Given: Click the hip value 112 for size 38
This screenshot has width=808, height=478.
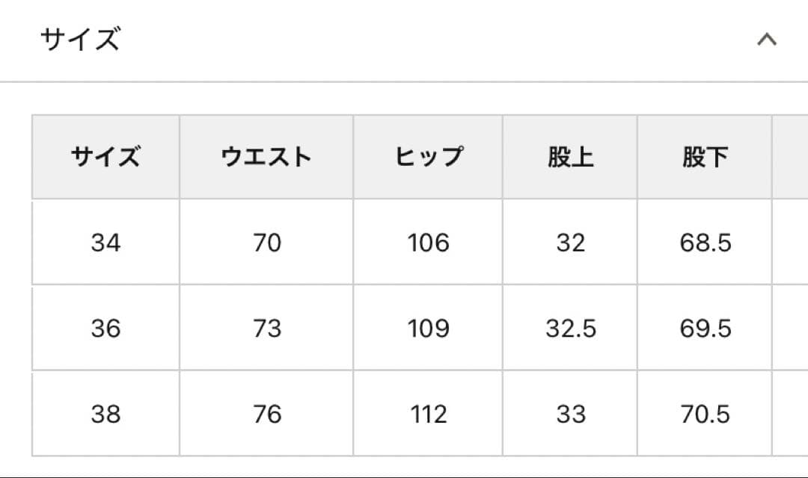Looking at the screenshot, I should 427,412.
